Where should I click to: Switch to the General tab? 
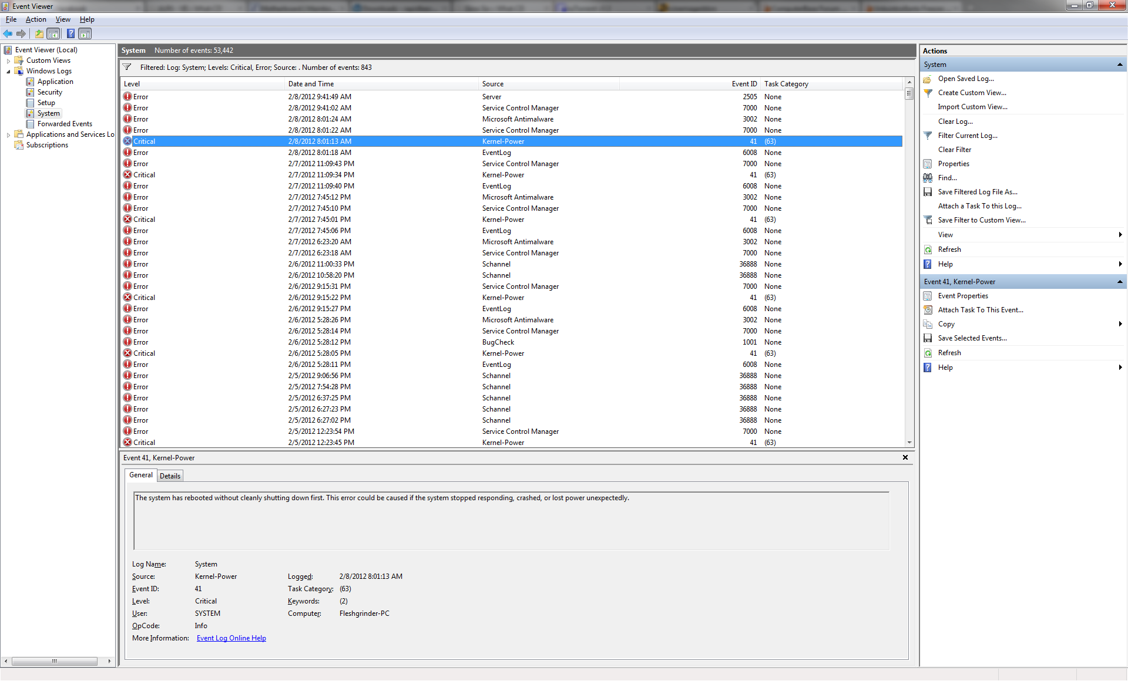[x=141, y=475]
